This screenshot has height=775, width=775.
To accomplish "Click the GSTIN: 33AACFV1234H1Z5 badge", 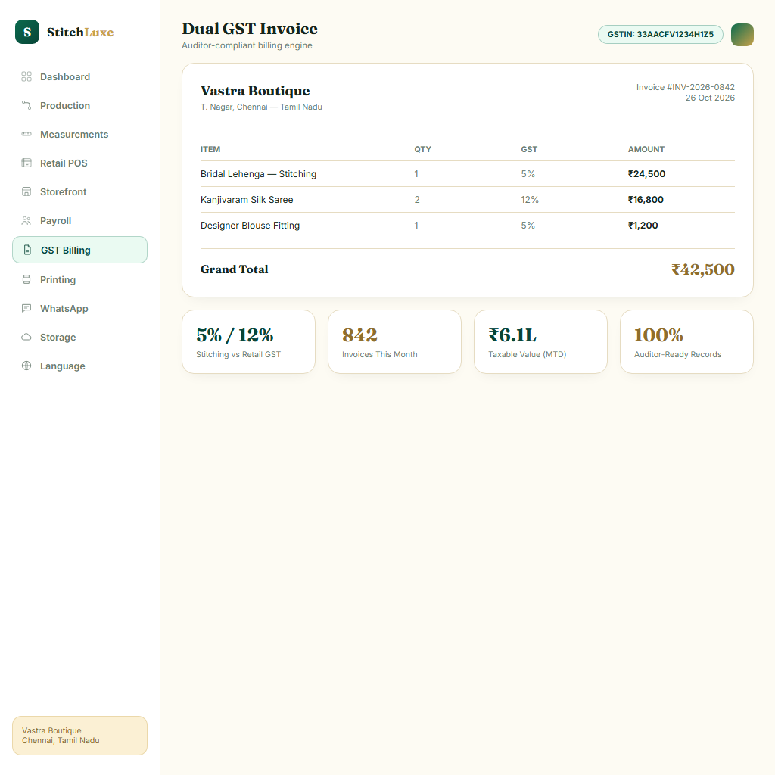I will pyautogui.click(x=660, y=34).
